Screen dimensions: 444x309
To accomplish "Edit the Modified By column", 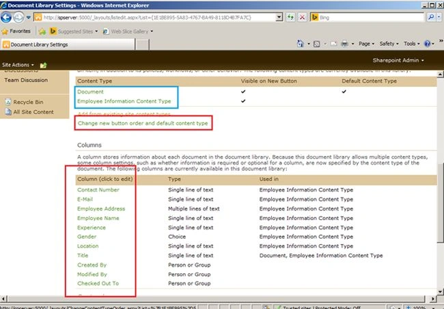I will point(92,274).
